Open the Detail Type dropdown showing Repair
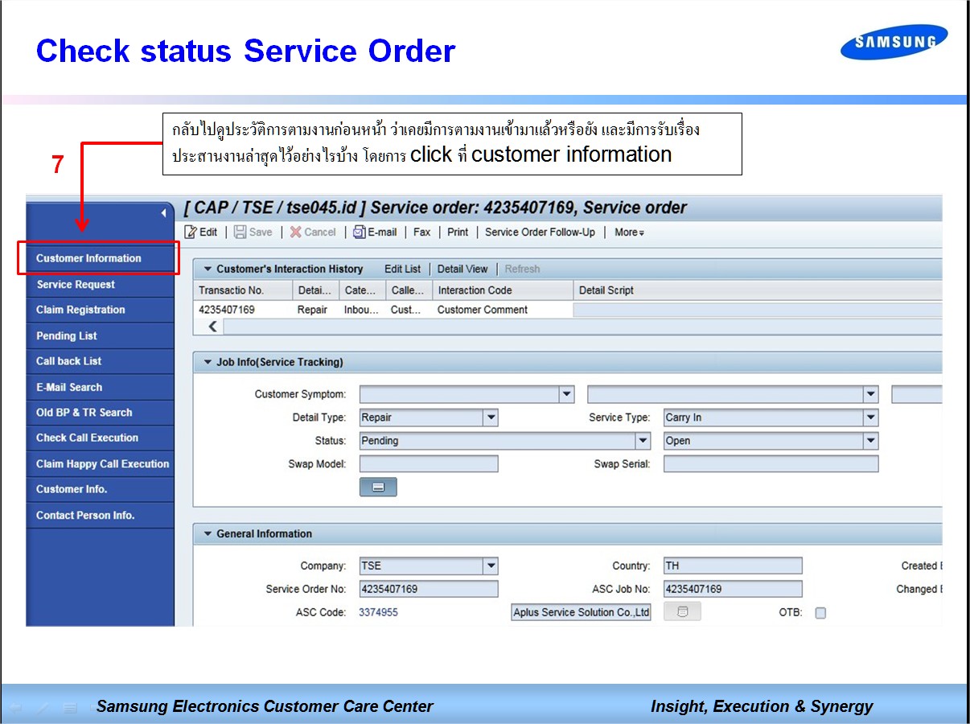 (x=491, y=418)
